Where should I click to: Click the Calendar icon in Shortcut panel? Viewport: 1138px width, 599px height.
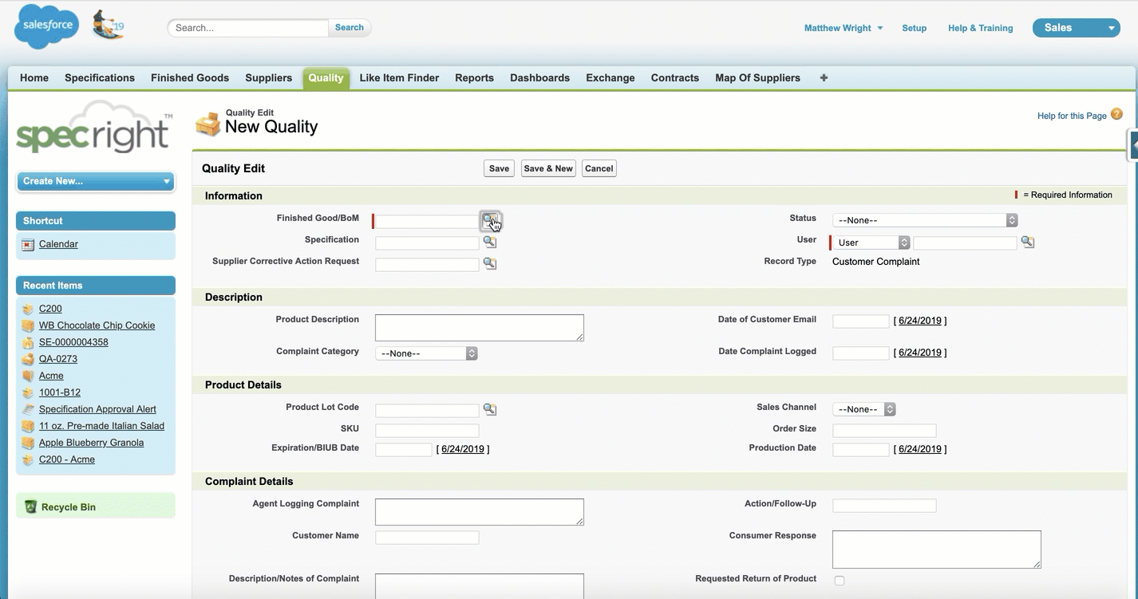click(x=29, y=244)
